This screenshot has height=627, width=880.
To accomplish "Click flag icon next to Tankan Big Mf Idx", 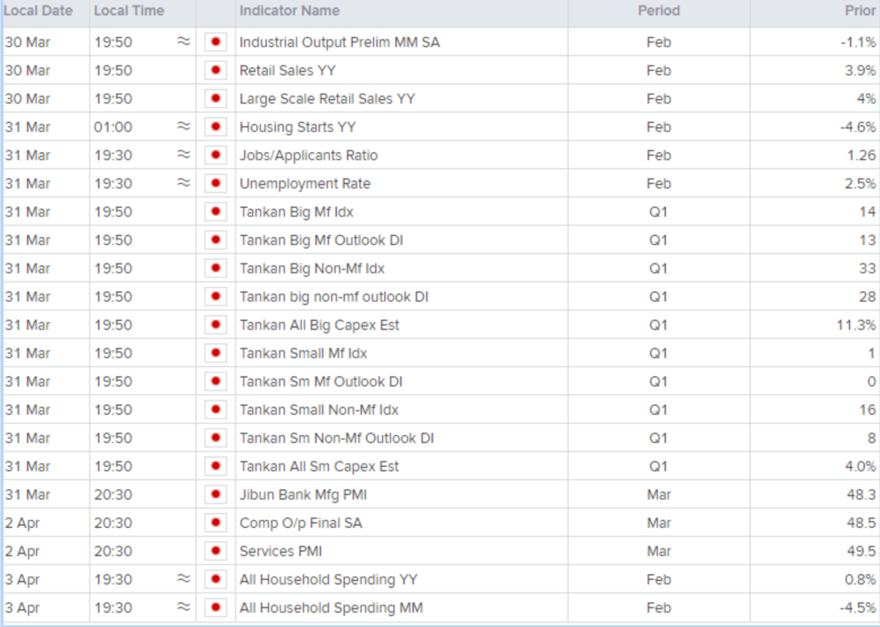I will click(216, 211).
